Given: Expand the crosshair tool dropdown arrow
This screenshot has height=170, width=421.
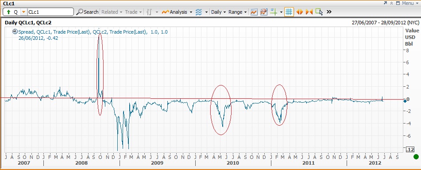Looking at the screenshot, I should 281,12.
